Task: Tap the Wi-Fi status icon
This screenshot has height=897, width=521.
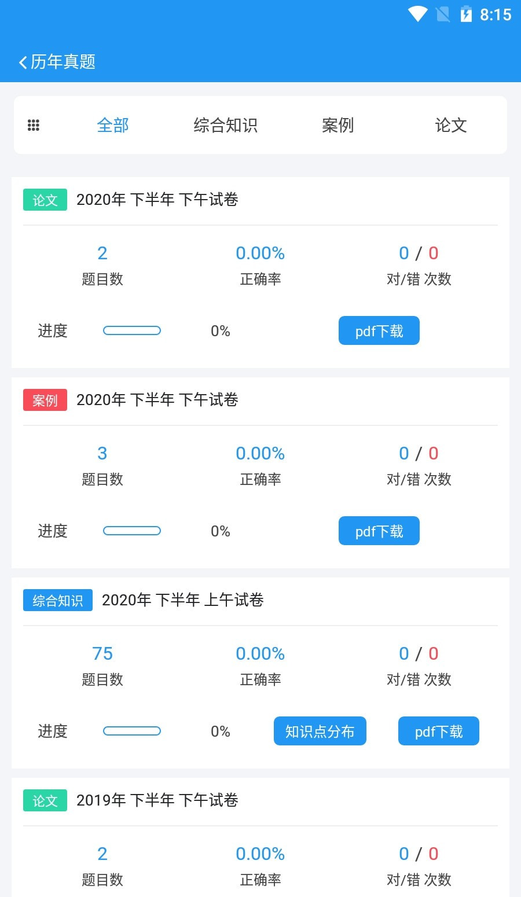Action: coord(417,14)
